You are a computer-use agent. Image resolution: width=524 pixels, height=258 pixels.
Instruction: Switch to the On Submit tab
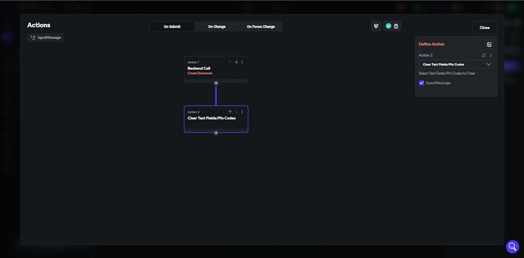tap(172, 26)
